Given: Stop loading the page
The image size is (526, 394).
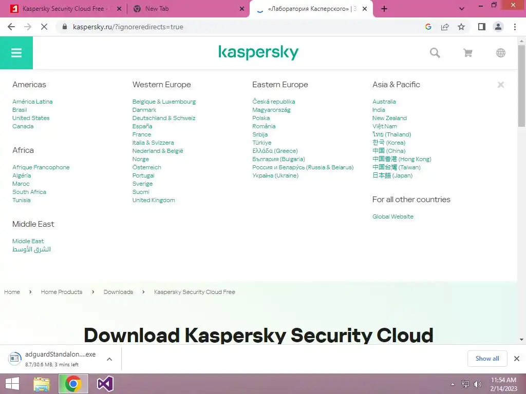Looking at the screenshot, I should coord(44,27).
